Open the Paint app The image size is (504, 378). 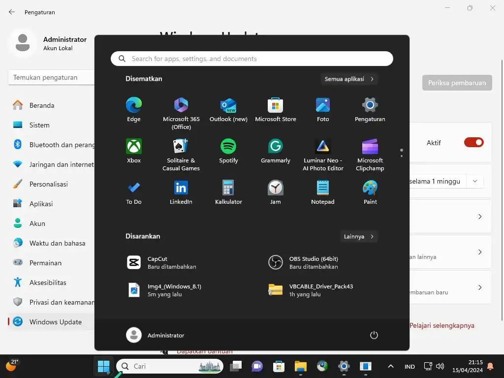point(370,192)
